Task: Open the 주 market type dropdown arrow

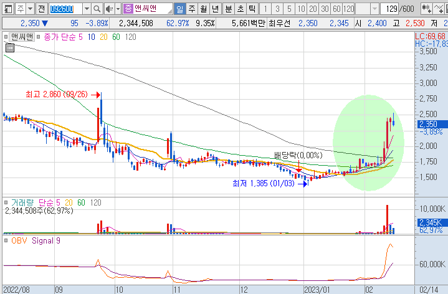Action: pyautogui.click(x=31, y=9)
